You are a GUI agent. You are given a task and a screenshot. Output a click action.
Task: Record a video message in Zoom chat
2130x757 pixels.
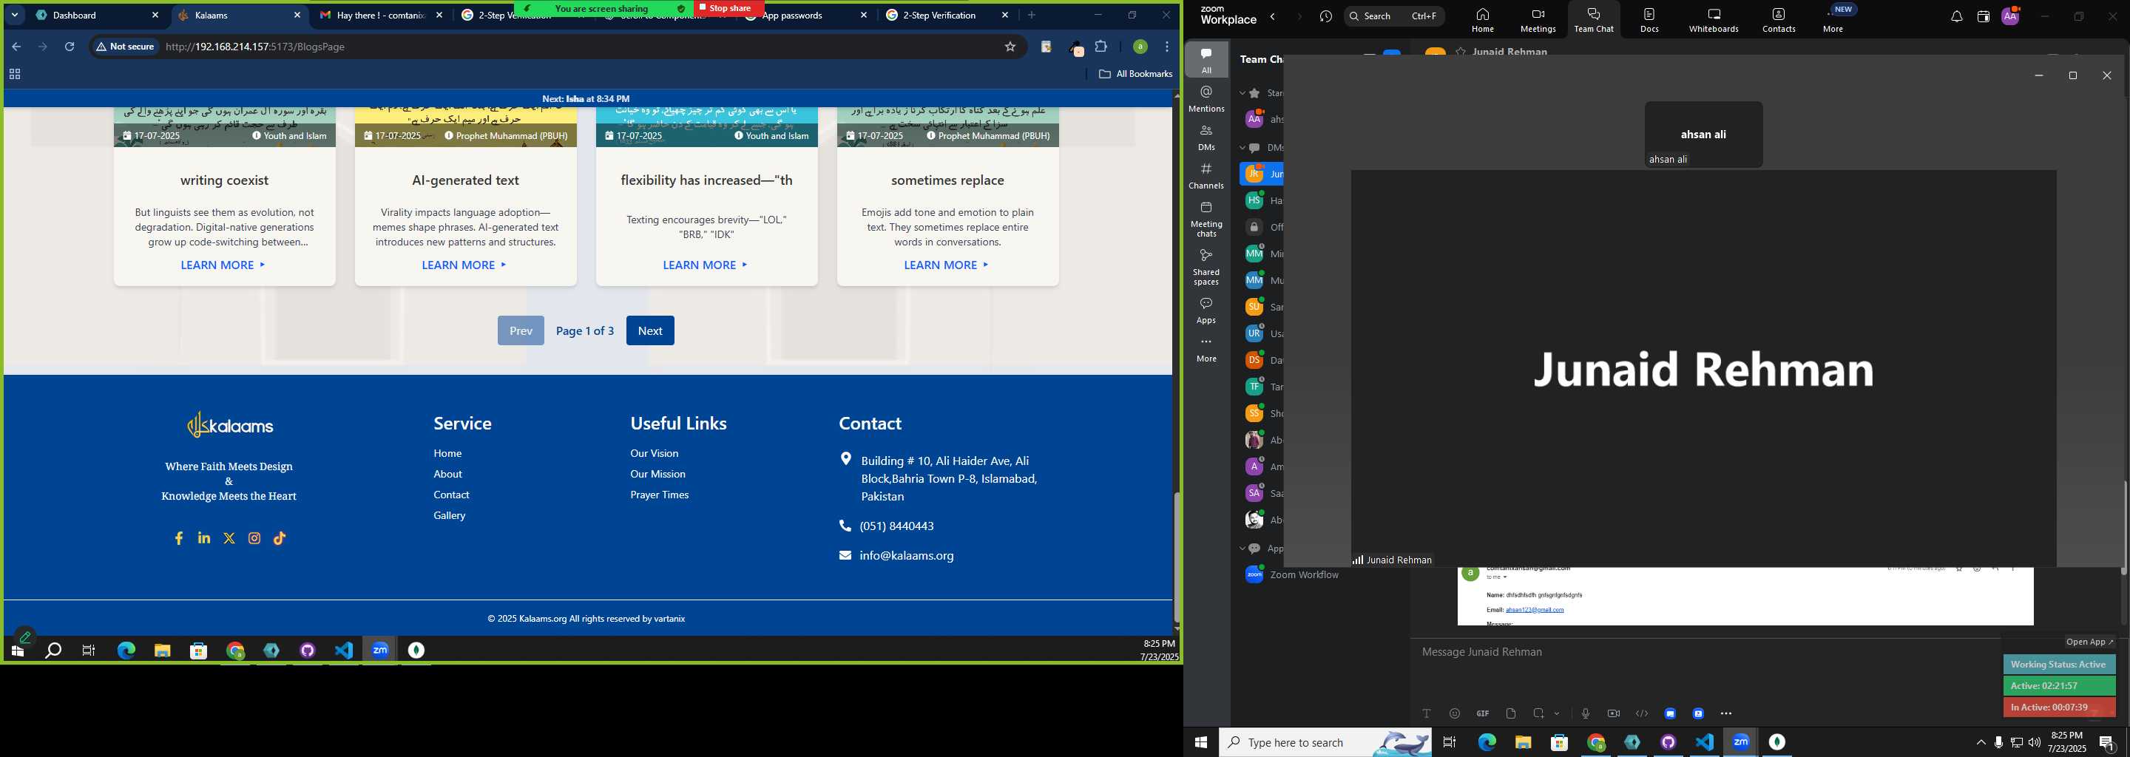click(1613, 713)
